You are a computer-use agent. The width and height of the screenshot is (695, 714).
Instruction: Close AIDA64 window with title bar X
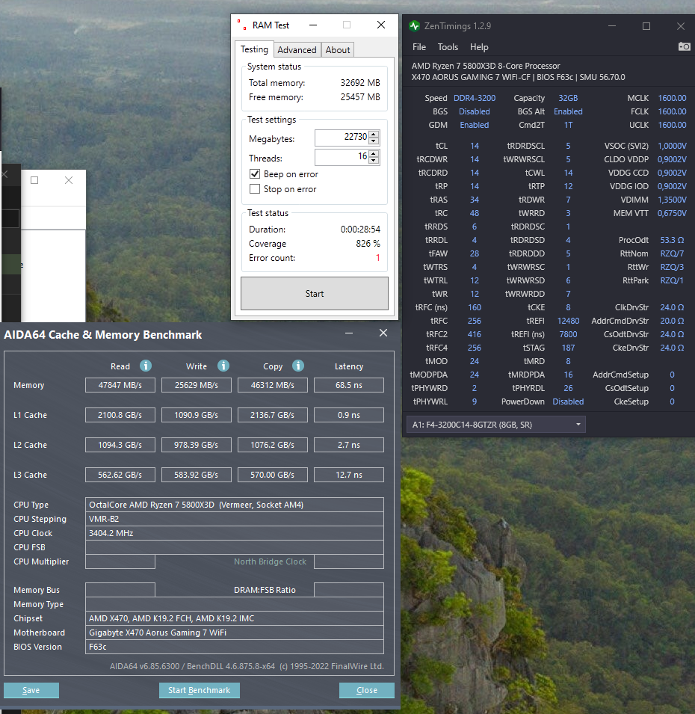[383, 333]
